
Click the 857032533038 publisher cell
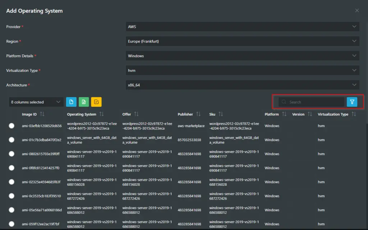(189, 140)
